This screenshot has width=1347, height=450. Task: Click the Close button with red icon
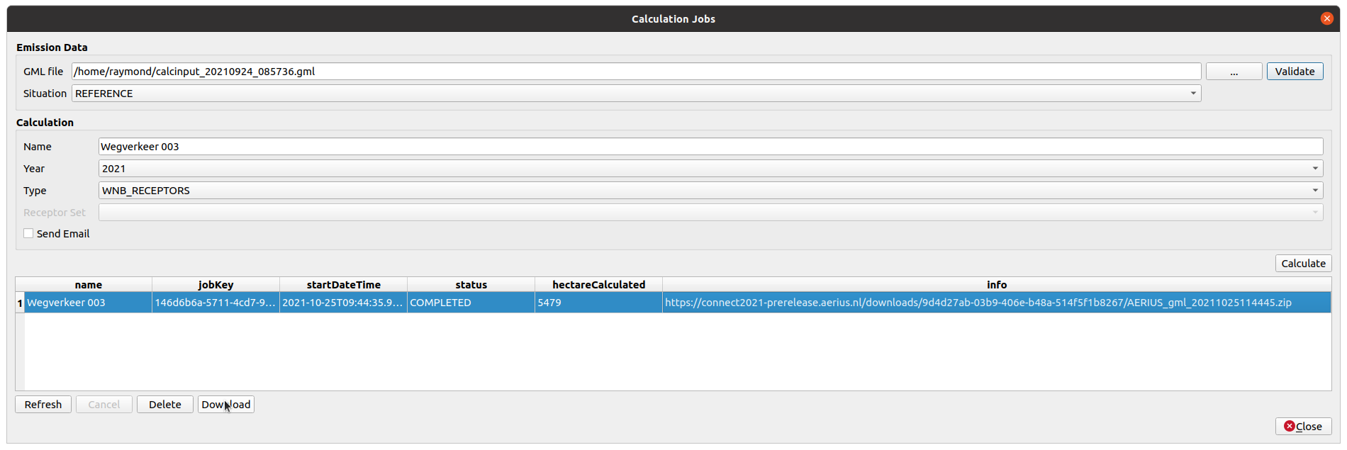point(1303,426)
